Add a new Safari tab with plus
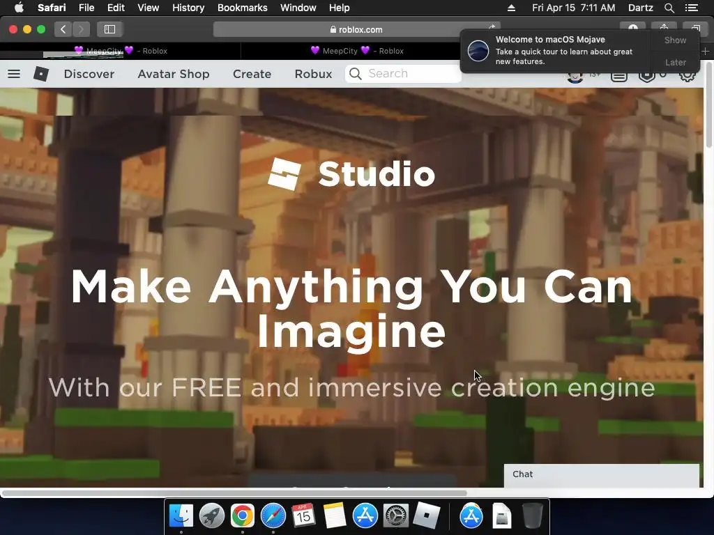The height and width of the screenshot is (535, 714). (706, 51)
